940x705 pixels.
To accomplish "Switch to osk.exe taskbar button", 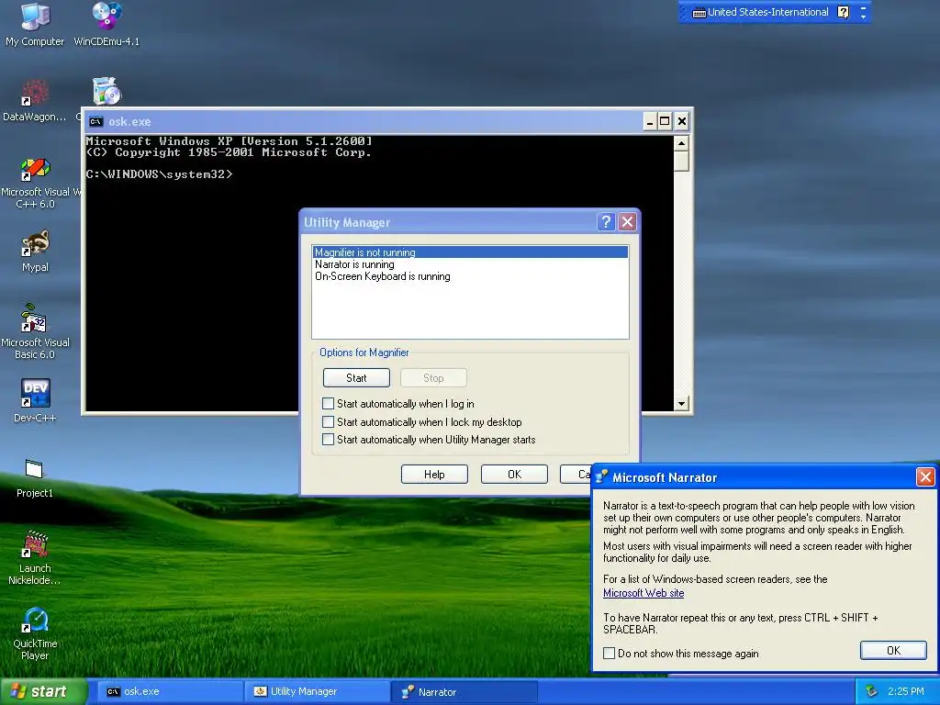I will point(169,691).
